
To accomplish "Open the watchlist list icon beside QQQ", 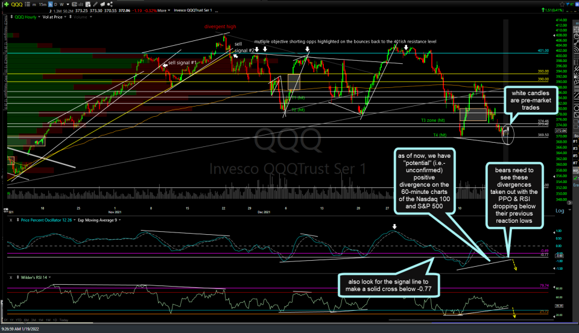I will pos(27,4).
